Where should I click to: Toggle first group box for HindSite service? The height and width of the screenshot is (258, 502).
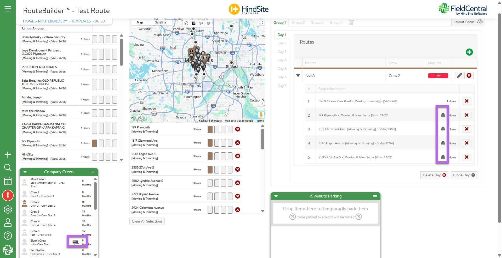94,157
